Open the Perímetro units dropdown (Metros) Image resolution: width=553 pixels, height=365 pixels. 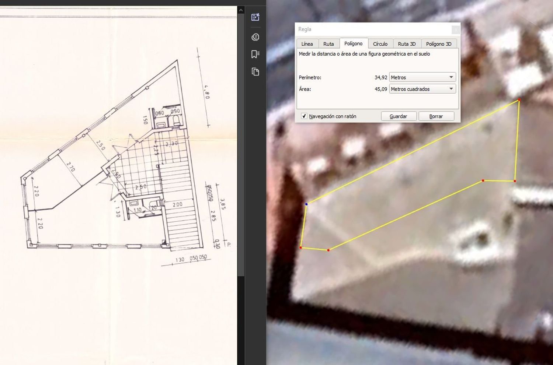(x=422, y=77)
